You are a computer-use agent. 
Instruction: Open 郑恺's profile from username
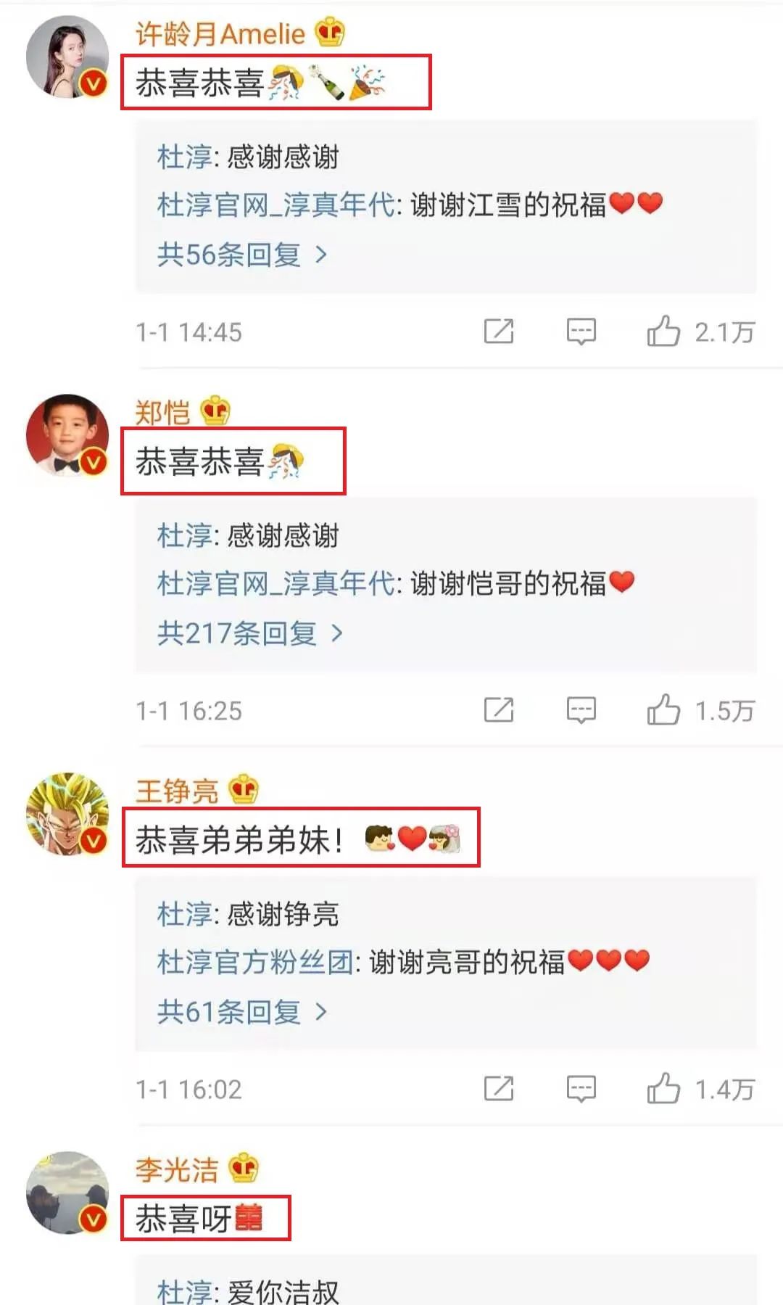point(163,412)
